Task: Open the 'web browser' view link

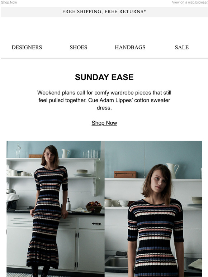Action: [x=198, y=2]
